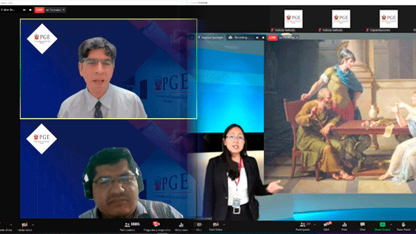Open Votaciones polls icon
The height and width of the screenshot is (234, 416).
pyautogui.click(x=181, y=227)
